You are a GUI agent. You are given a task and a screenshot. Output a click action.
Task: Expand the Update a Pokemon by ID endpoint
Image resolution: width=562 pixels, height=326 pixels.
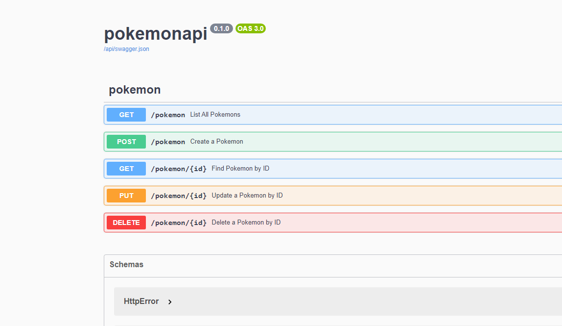[247, 195]
